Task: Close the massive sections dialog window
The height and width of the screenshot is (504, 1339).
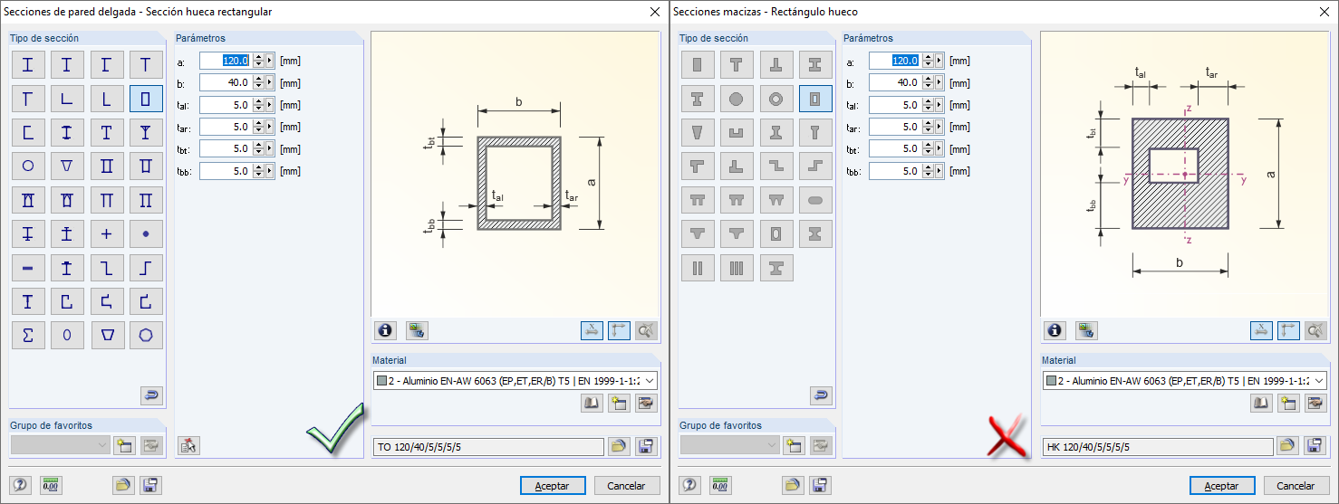Action: coord(1324,11)
